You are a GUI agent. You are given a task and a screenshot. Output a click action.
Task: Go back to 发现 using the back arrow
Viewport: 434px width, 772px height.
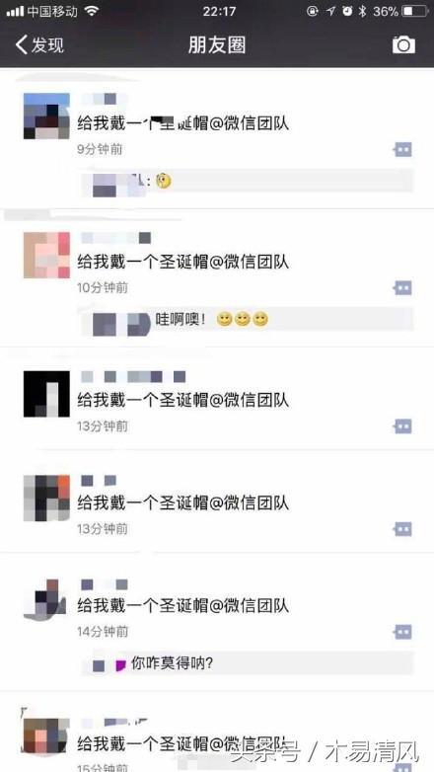[39, 44]
